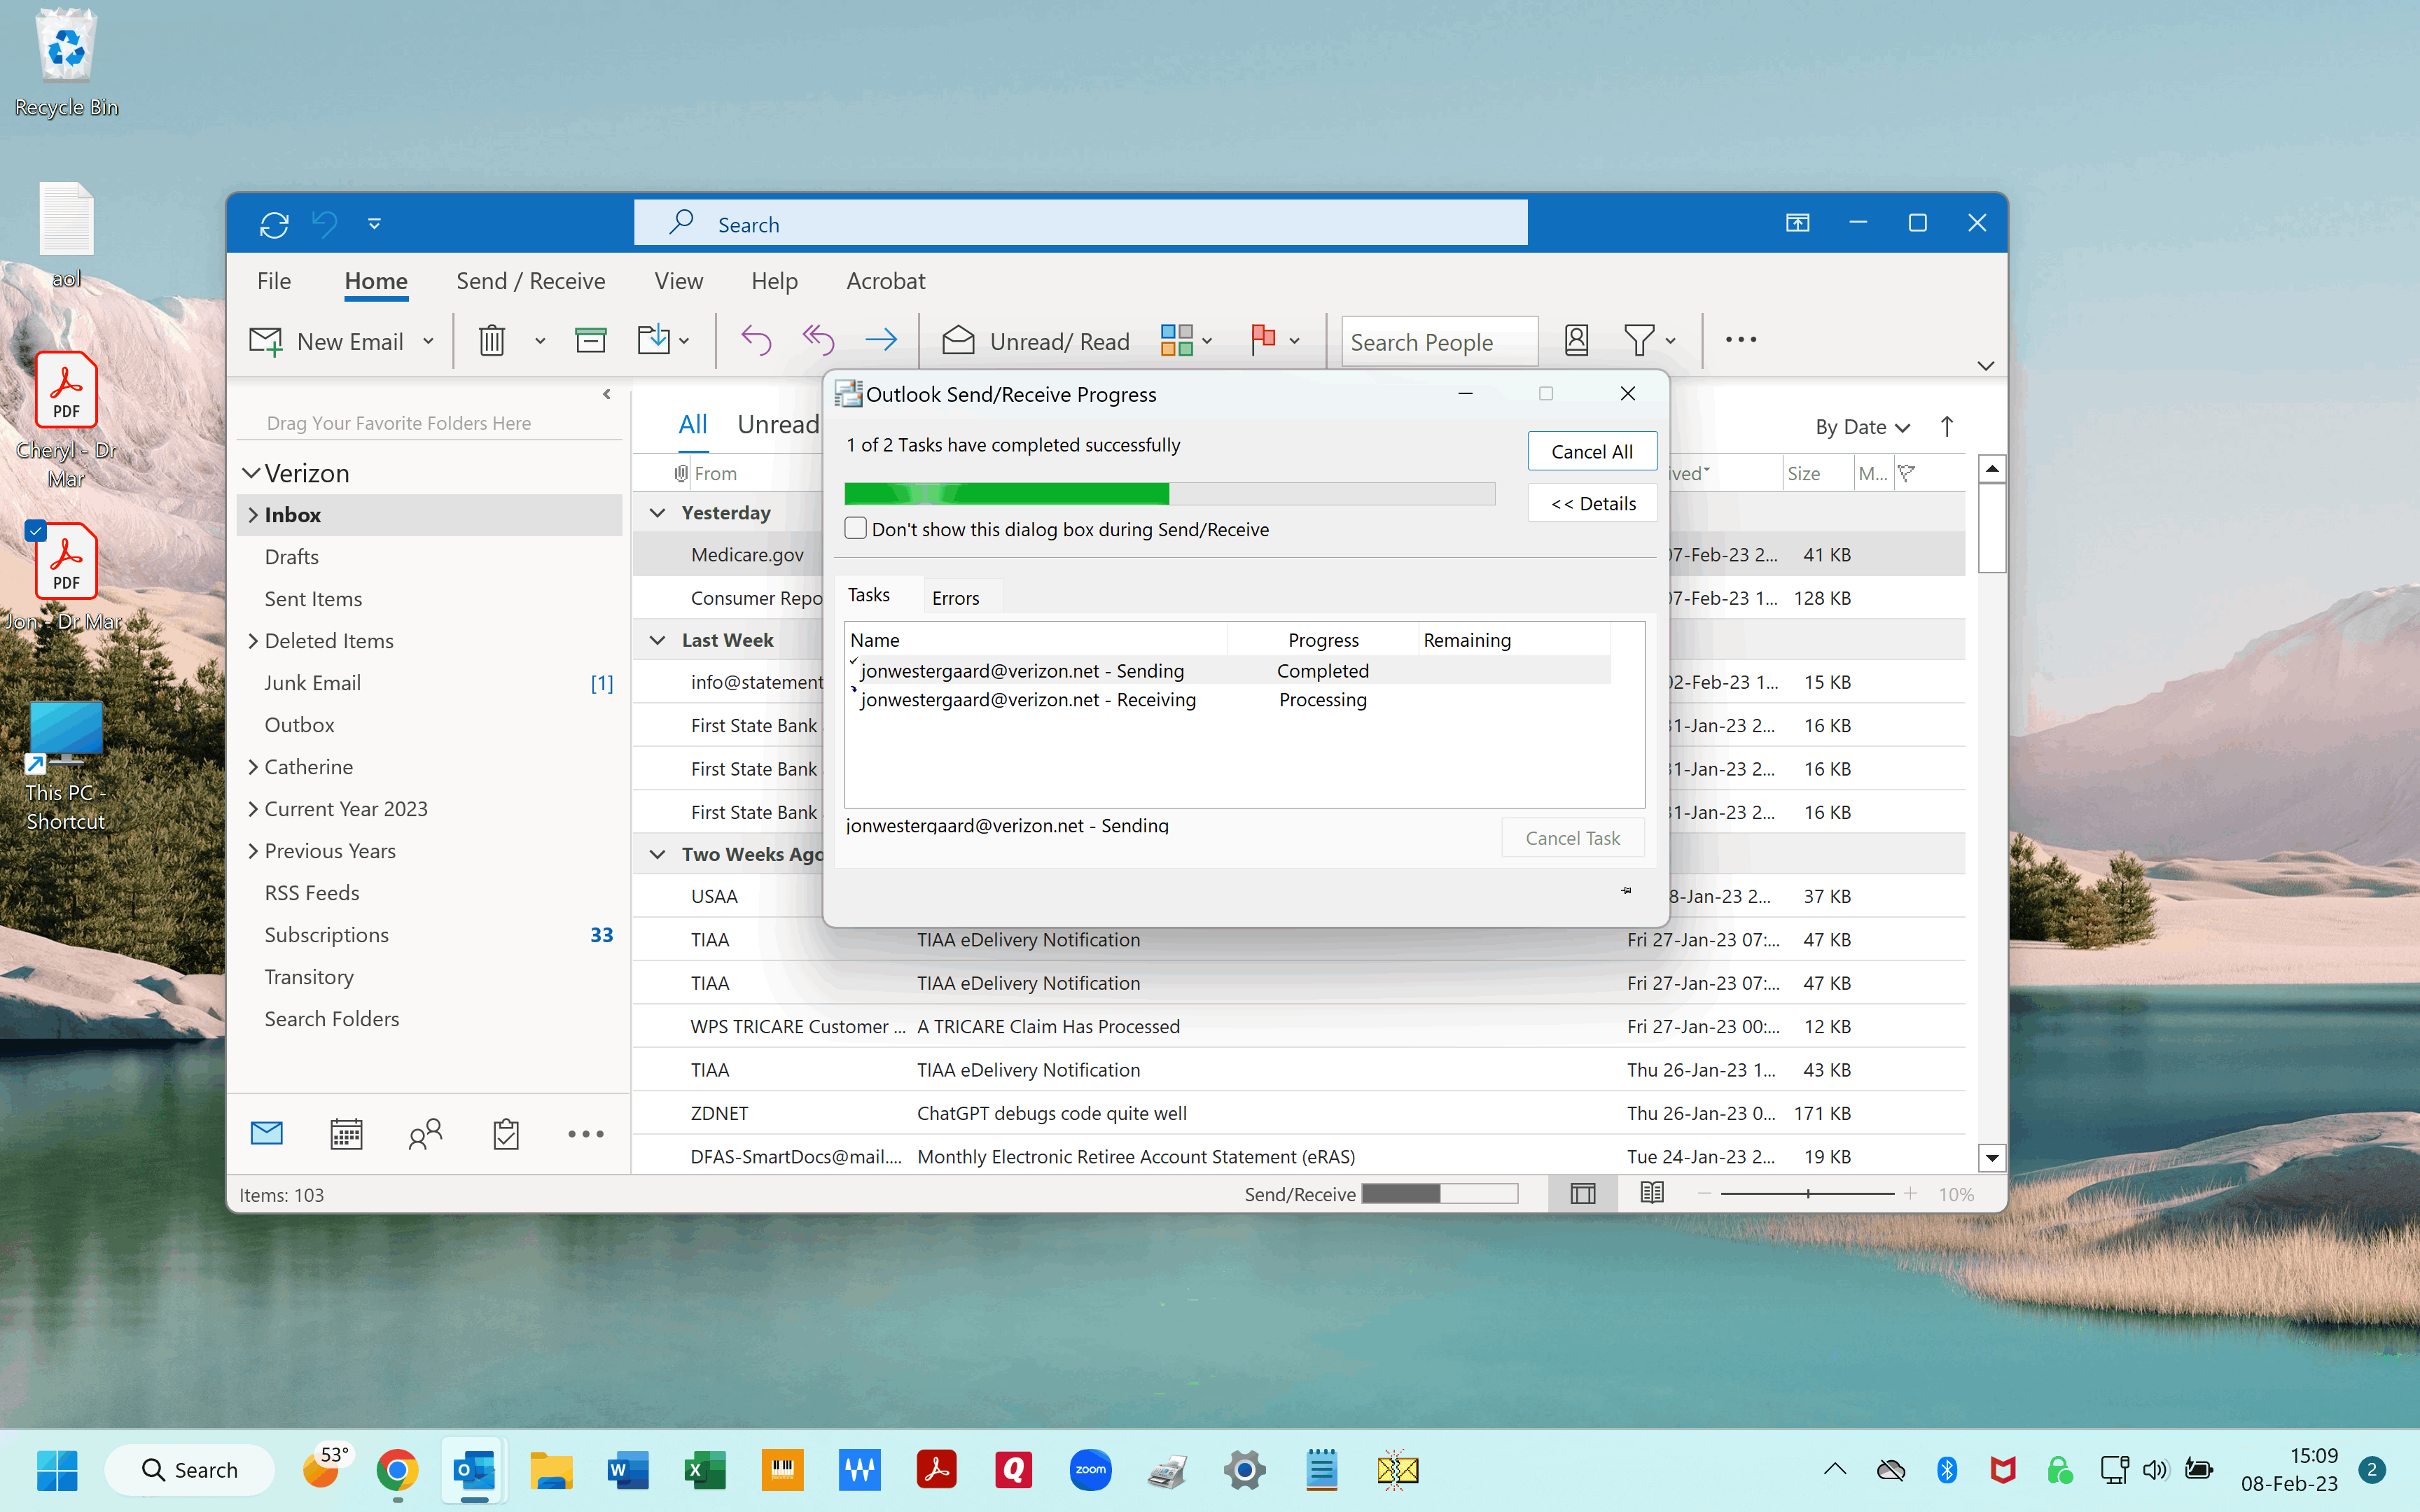2420x1512 pixels.
Task: Open the Send / Receive ribbon tab
Action: [530, 281]
